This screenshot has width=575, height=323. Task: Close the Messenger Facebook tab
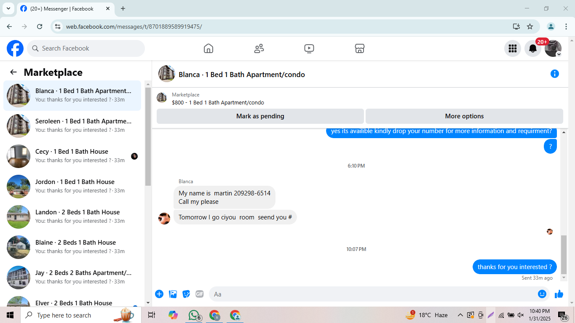[107, 8]
